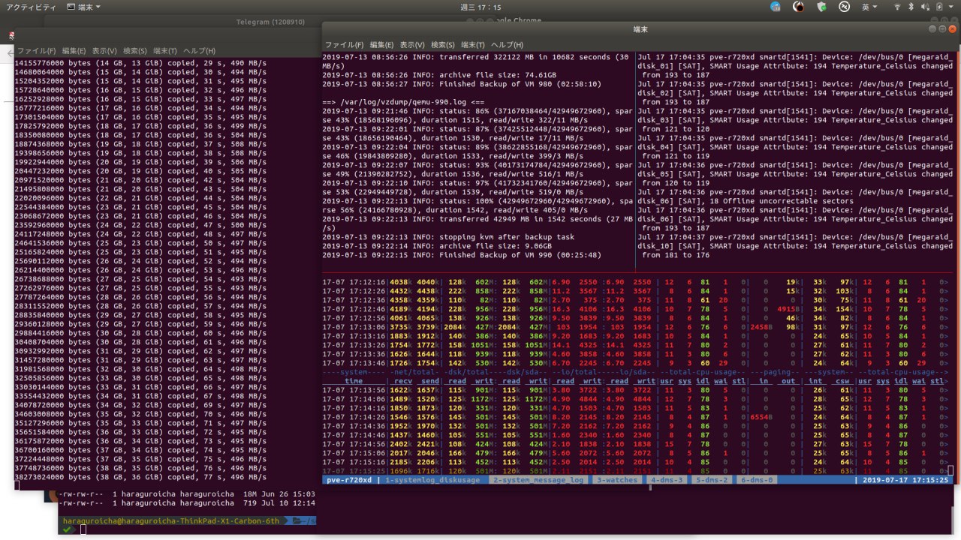Screen dimensions: 961x540
Task: Switch to tmux window 1-systemlog_diskusage
Action: pyautogui.click(x=432, y=480)
